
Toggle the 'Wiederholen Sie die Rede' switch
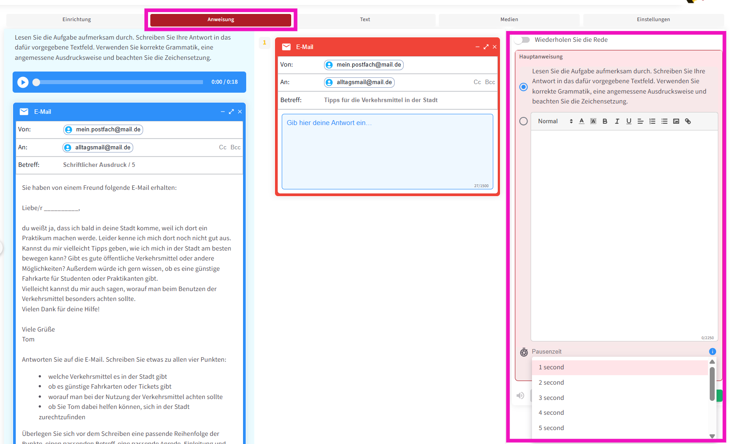pyautogui.click(x=523, y=40)
